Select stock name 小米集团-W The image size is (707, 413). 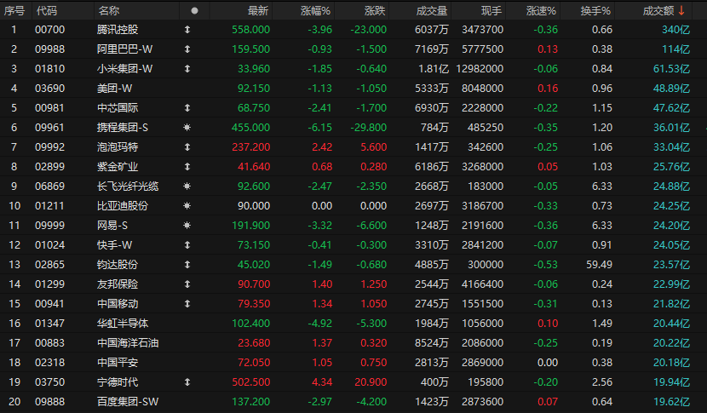[x=125, y=69]
